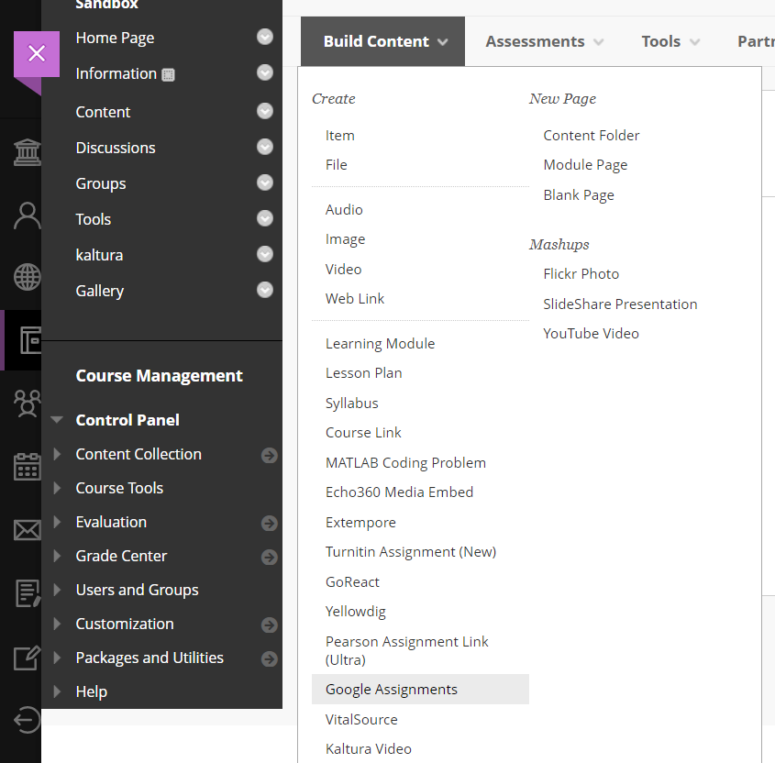The height and width of the screenshot is (763, 775).
Task: Collapse the Control Panel section
Action: [57, 420]
